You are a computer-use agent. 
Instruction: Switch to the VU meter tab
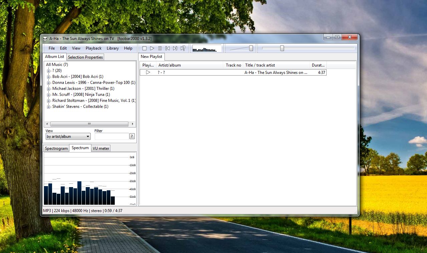click(x=101, y=148)
